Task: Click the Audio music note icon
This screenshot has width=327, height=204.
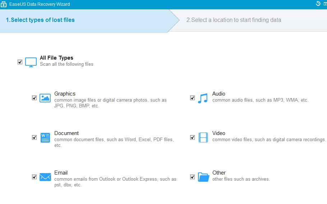Action: tap(203, 98)
